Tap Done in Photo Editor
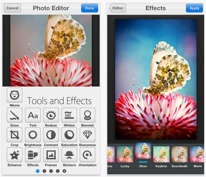 [x=90, y=8]
